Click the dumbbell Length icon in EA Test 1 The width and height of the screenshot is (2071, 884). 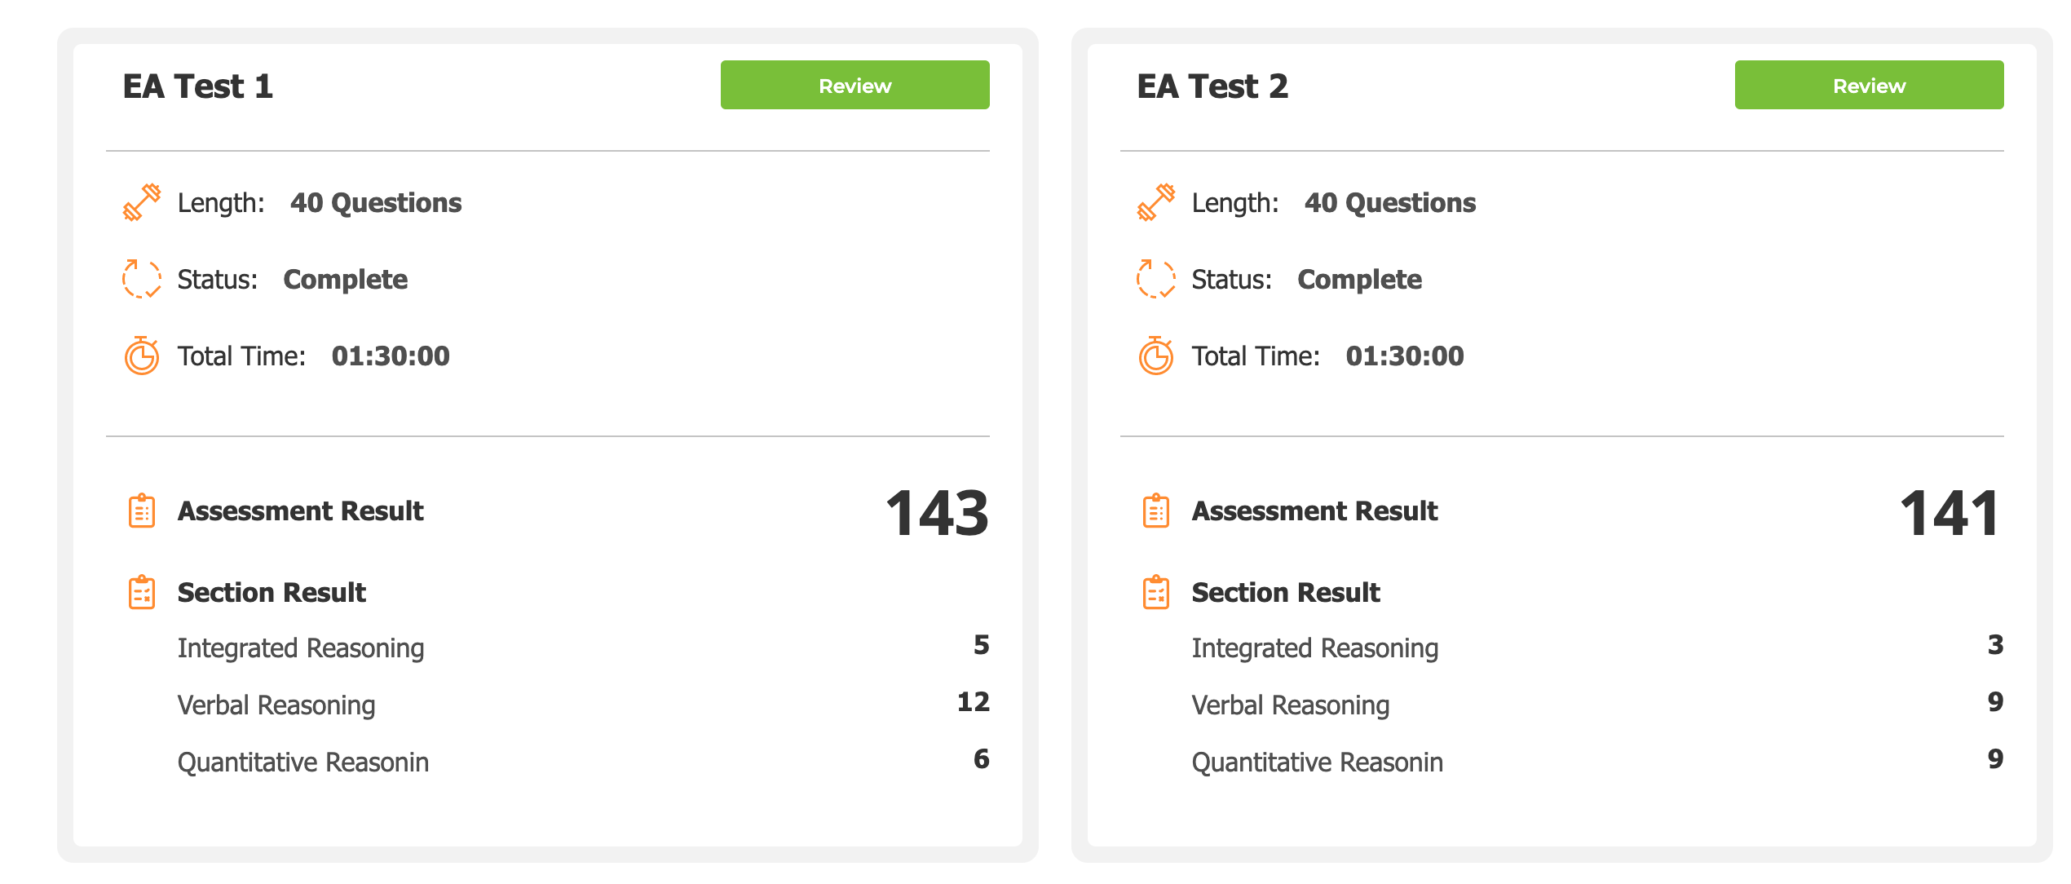[142, 202]
